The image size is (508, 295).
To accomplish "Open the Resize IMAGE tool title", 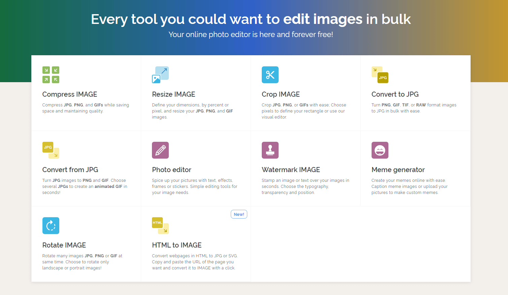I will [173, 94].
